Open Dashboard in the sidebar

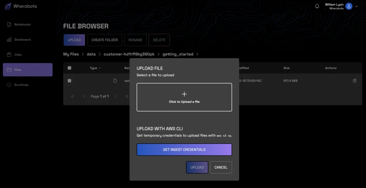point(28,40)
